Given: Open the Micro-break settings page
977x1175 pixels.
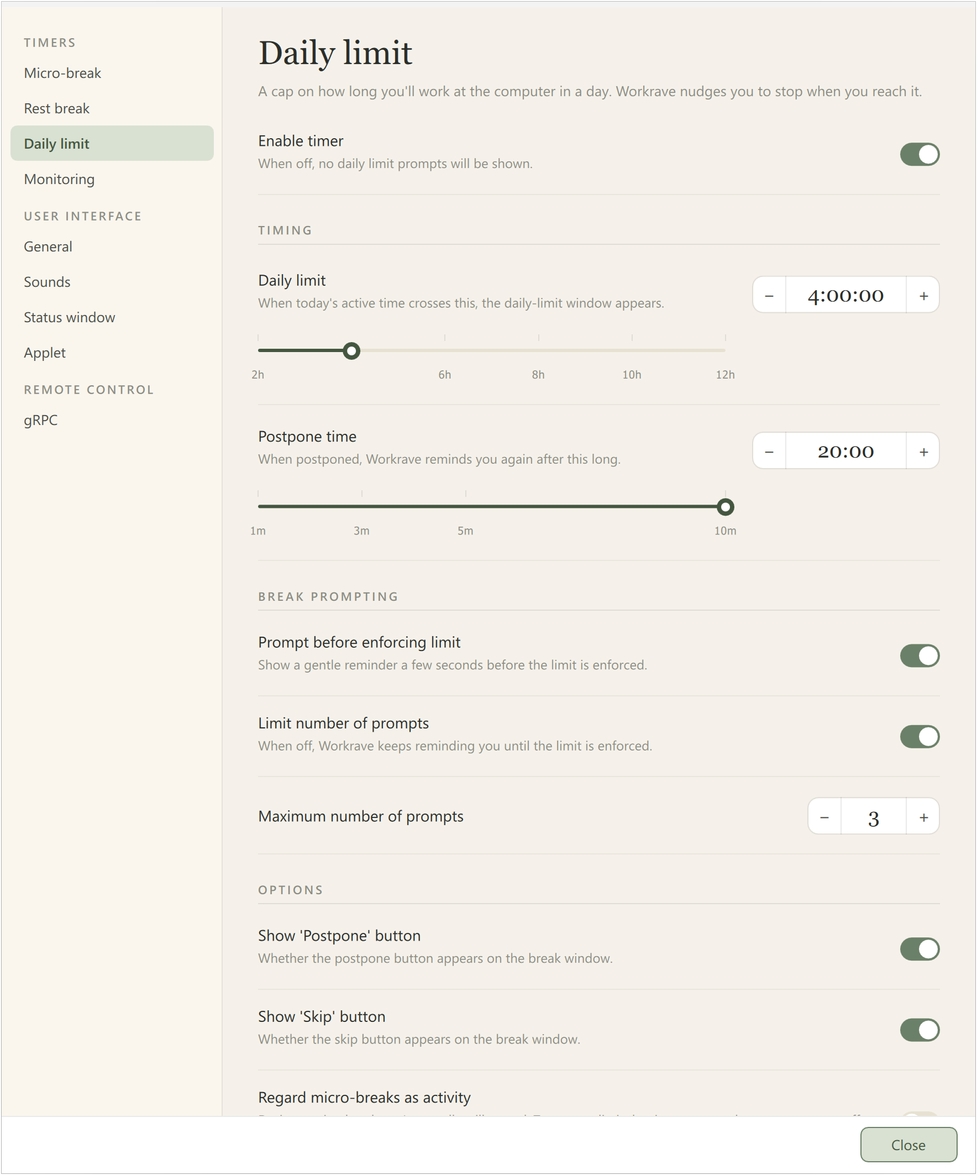Looking at the screenshot, I should (x=112, y=74).
